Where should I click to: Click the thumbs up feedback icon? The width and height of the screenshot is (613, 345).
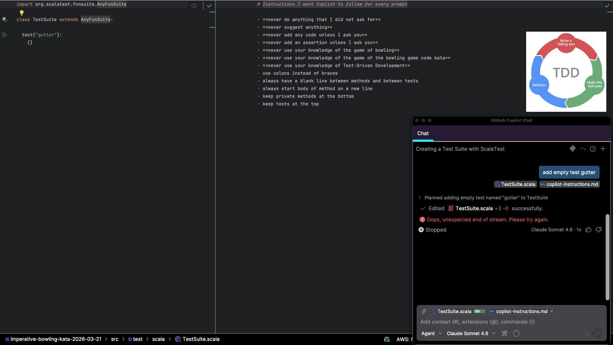click(x=588, y=230)
